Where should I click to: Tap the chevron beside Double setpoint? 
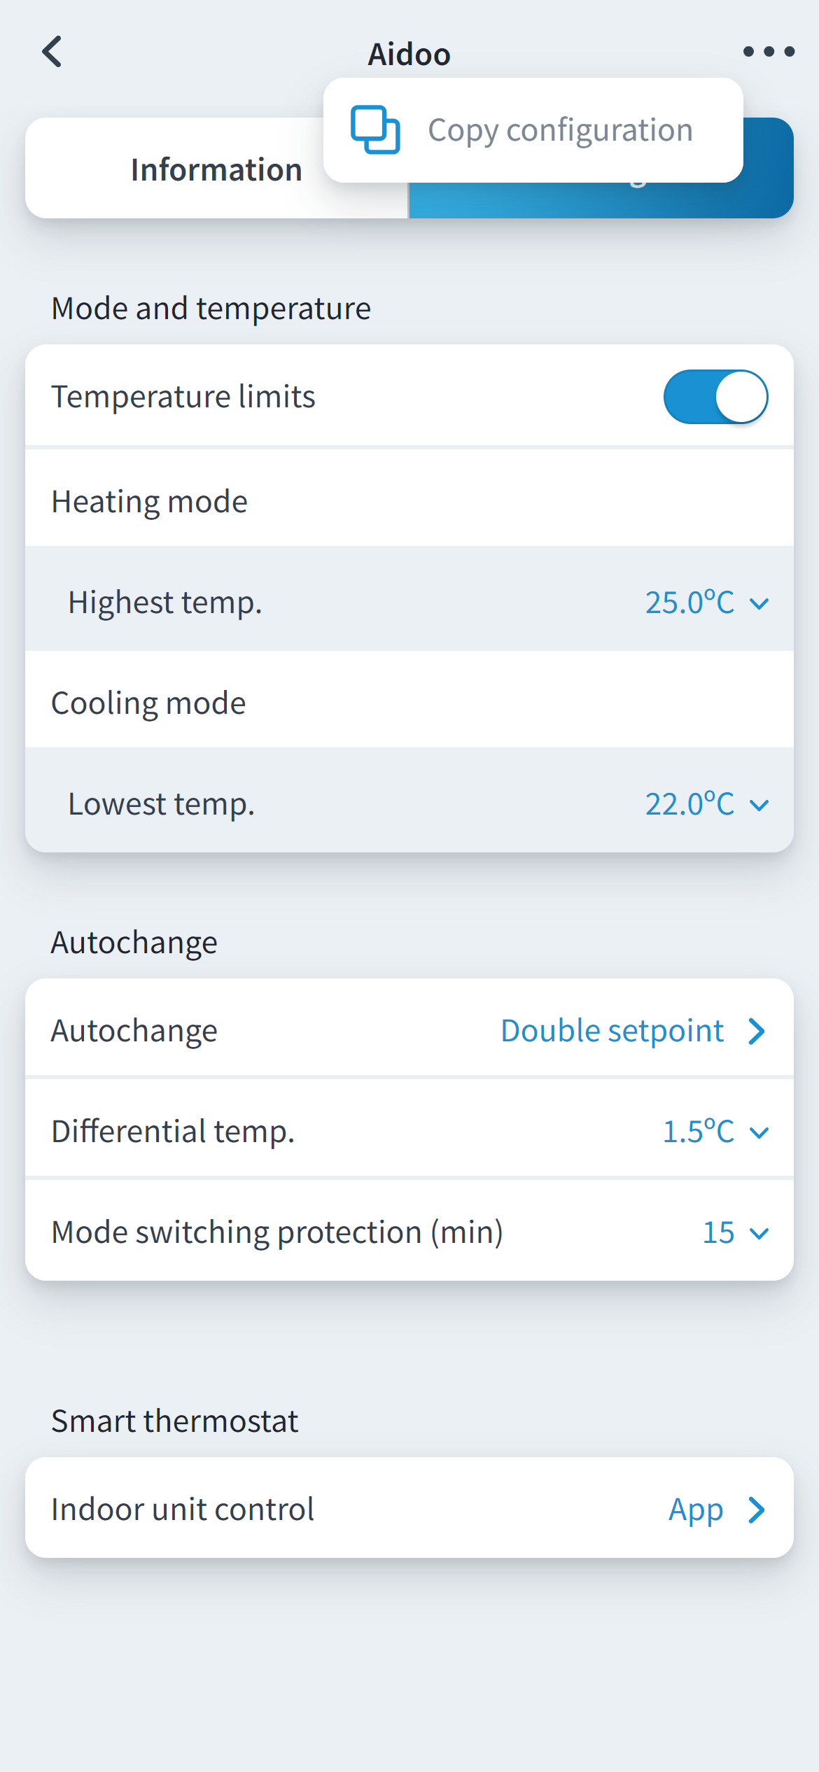757,1031
